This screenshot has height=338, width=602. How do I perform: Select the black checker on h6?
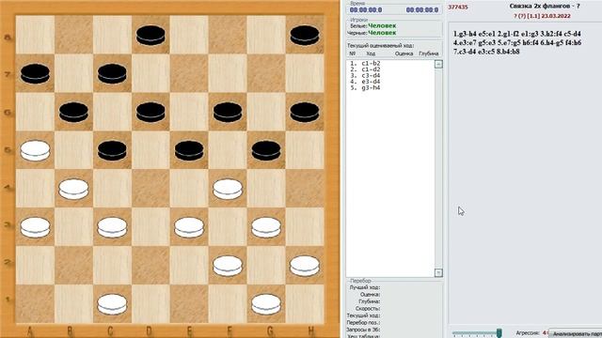pos(305,112)
